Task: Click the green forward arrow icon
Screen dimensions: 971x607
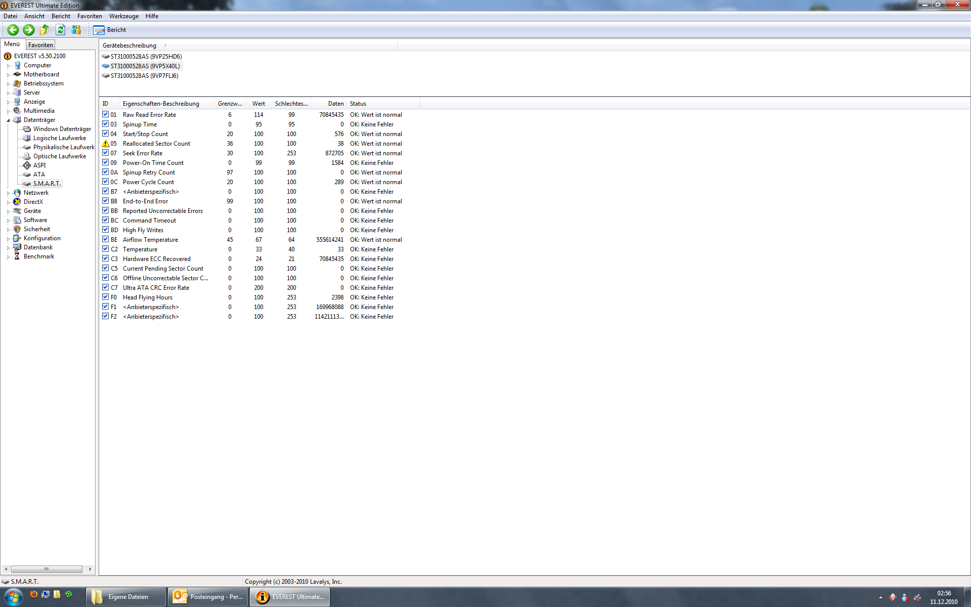Action: (x=29, y=30)
